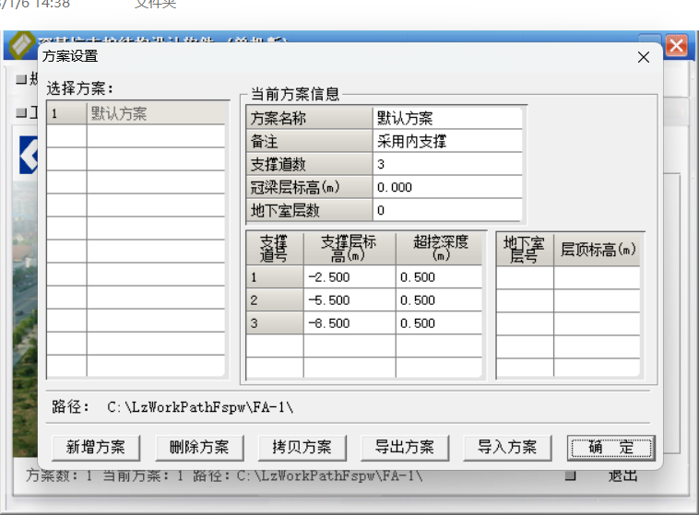
Task: Click the 支撑道数 value cell
Action: click(x=448, y=165)
